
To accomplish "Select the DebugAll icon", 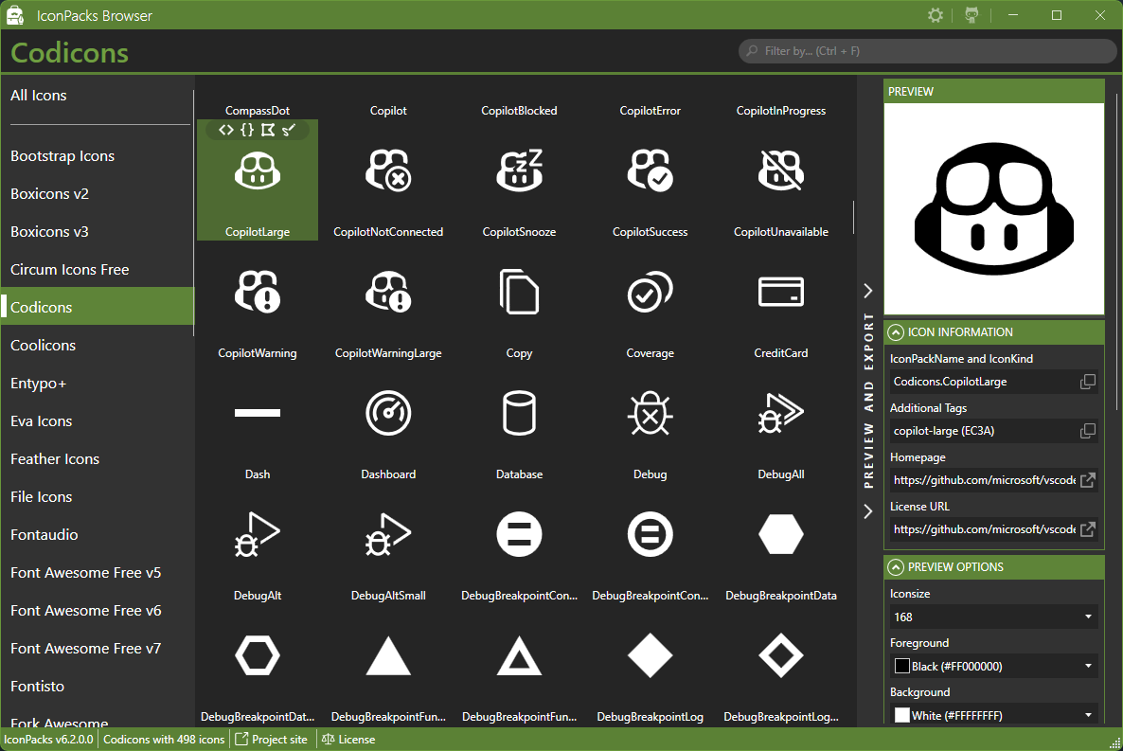I will point(781,422).
